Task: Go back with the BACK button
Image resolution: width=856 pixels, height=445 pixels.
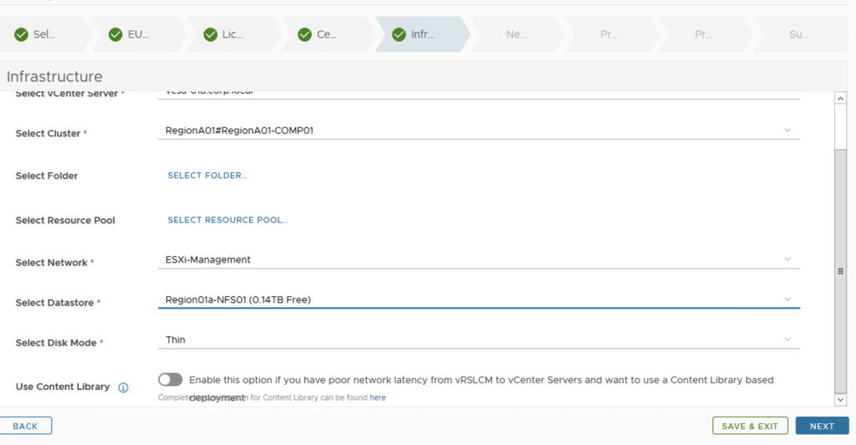Action: coord(26,426)
